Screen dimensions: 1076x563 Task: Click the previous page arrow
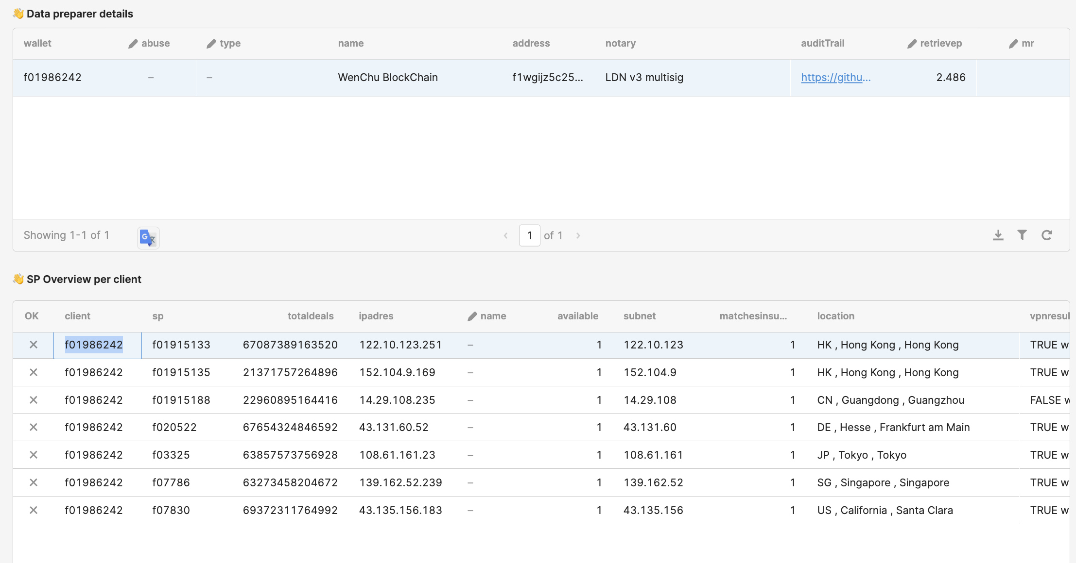pyautogui.click(x=505, y=235)
